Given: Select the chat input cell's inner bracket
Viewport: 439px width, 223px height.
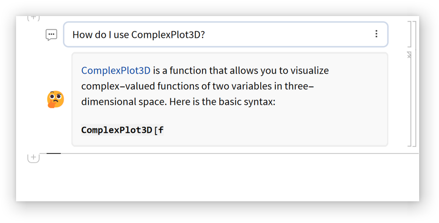Looking at the screenshot, I should [x=411, y=34].
